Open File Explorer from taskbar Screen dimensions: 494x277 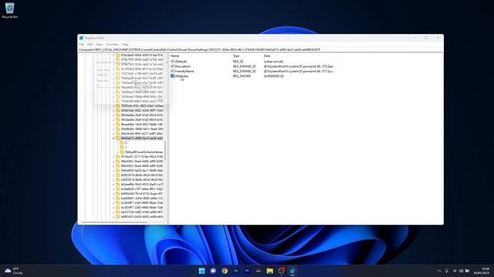[269, 271]
